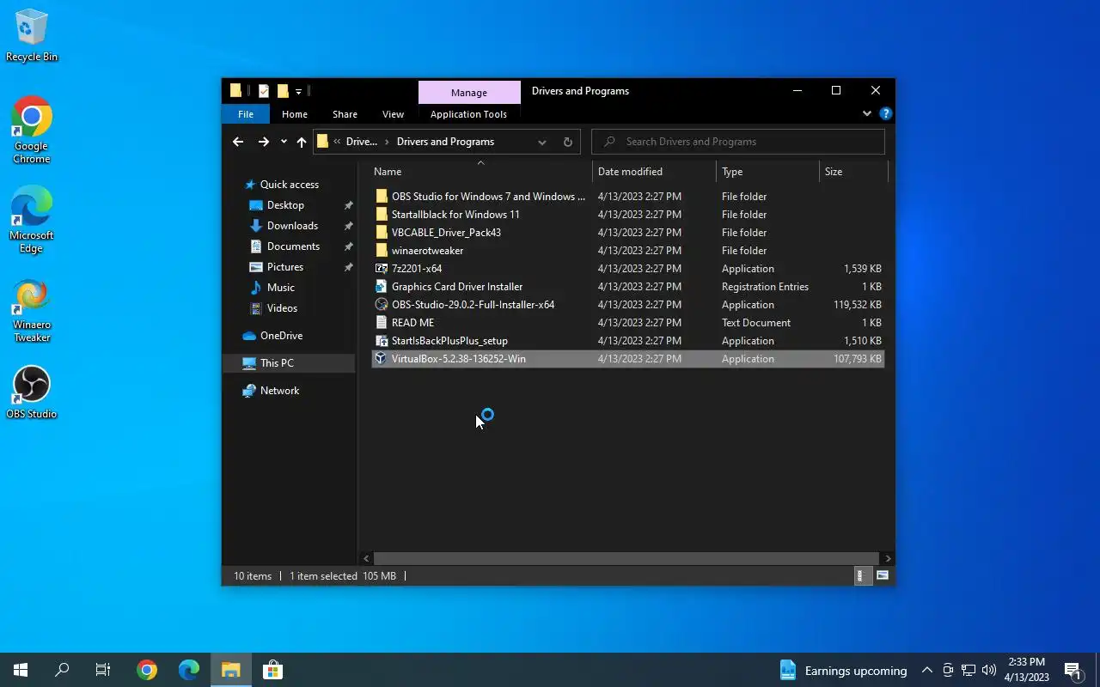Open the notification center
The height and width of the screenshot is (687, 1100).
click(1072, 671)
